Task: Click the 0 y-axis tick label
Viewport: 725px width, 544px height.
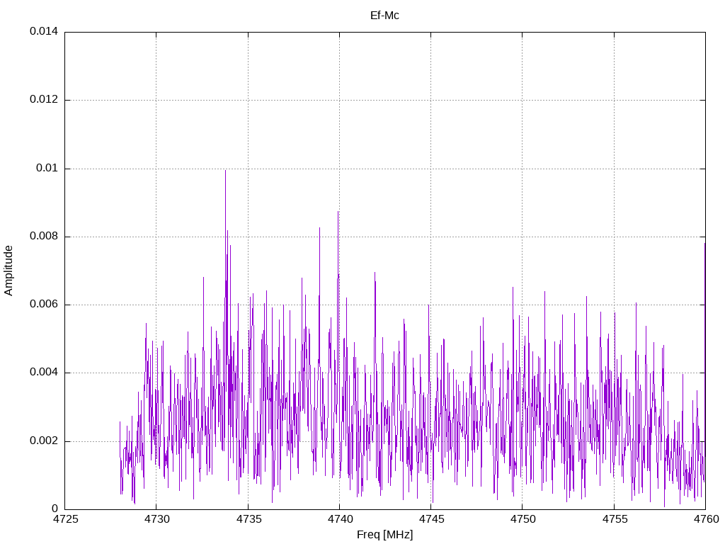Action: [x=55, y=509]
